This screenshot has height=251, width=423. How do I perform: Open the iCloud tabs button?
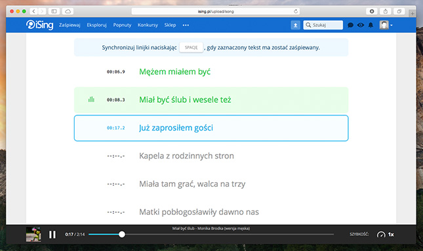pyautogui.click(x=68, y=11)
